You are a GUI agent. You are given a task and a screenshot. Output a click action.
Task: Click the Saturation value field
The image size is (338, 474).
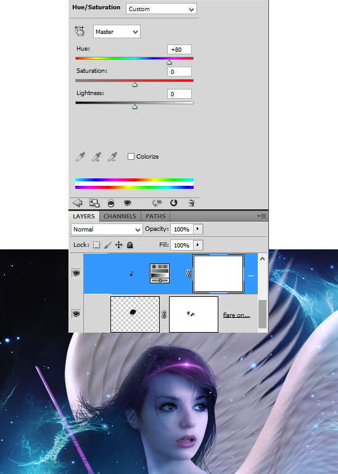[x=179, y=72]
